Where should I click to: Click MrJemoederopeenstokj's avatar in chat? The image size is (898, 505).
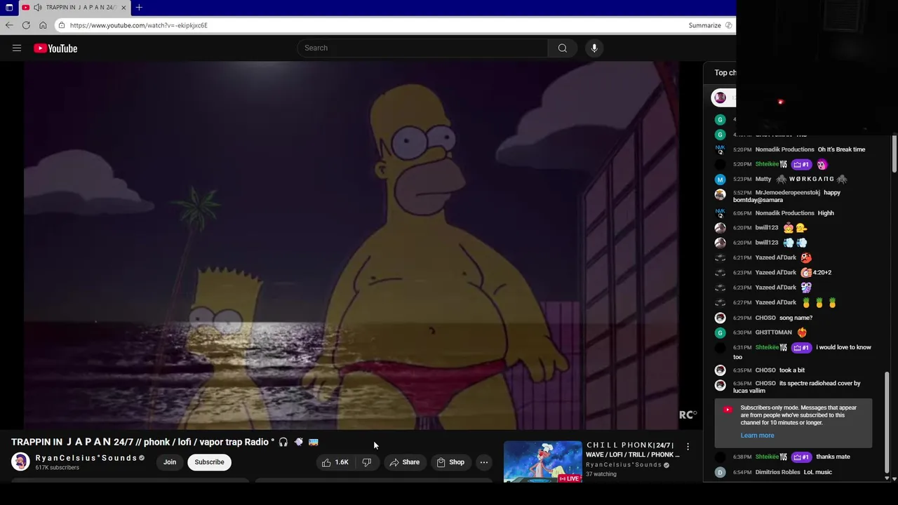coord(720,194)
